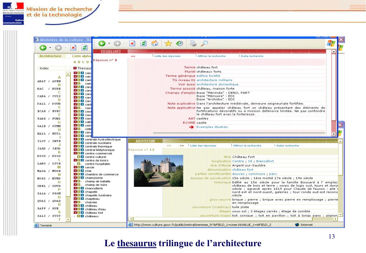
Task: Open thesaurus term château d'eau
Action: (95, 209)
